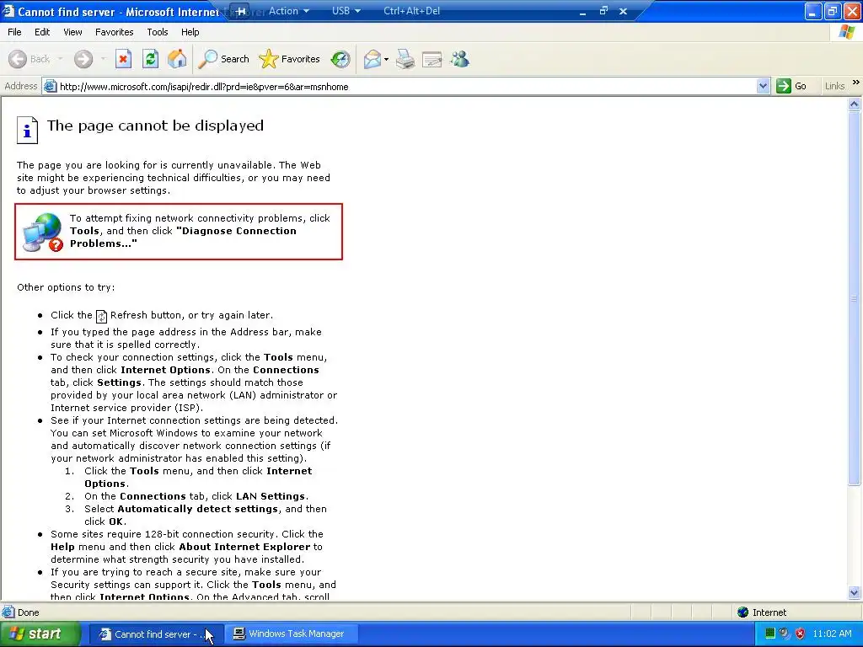
Task: Click the Done status bar text
Action: coord(28,612)
